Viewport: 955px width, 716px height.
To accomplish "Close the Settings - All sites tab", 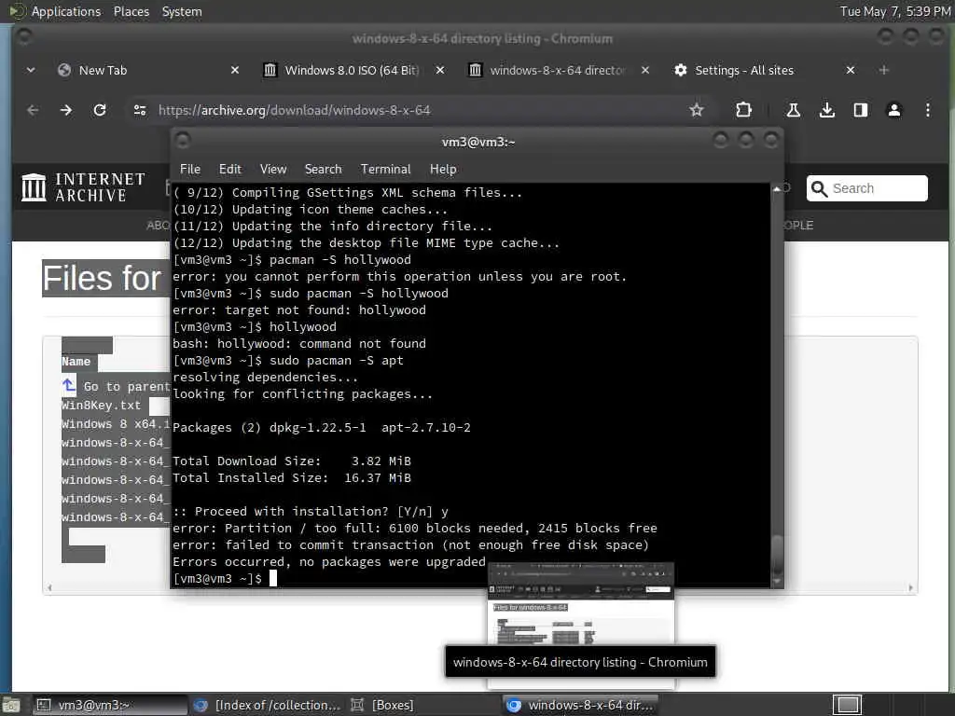I will pyautogui.click(x=851, y=70).
